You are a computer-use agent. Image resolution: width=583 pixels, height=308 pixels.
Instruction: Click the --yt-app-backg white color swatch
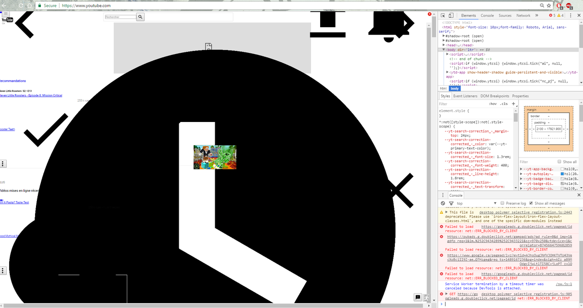(x=563, y=169)
